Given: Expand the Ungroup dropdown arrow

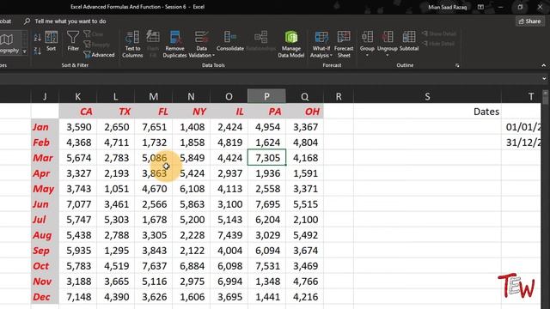Looking at the screenshot, I should pos(388,55).
